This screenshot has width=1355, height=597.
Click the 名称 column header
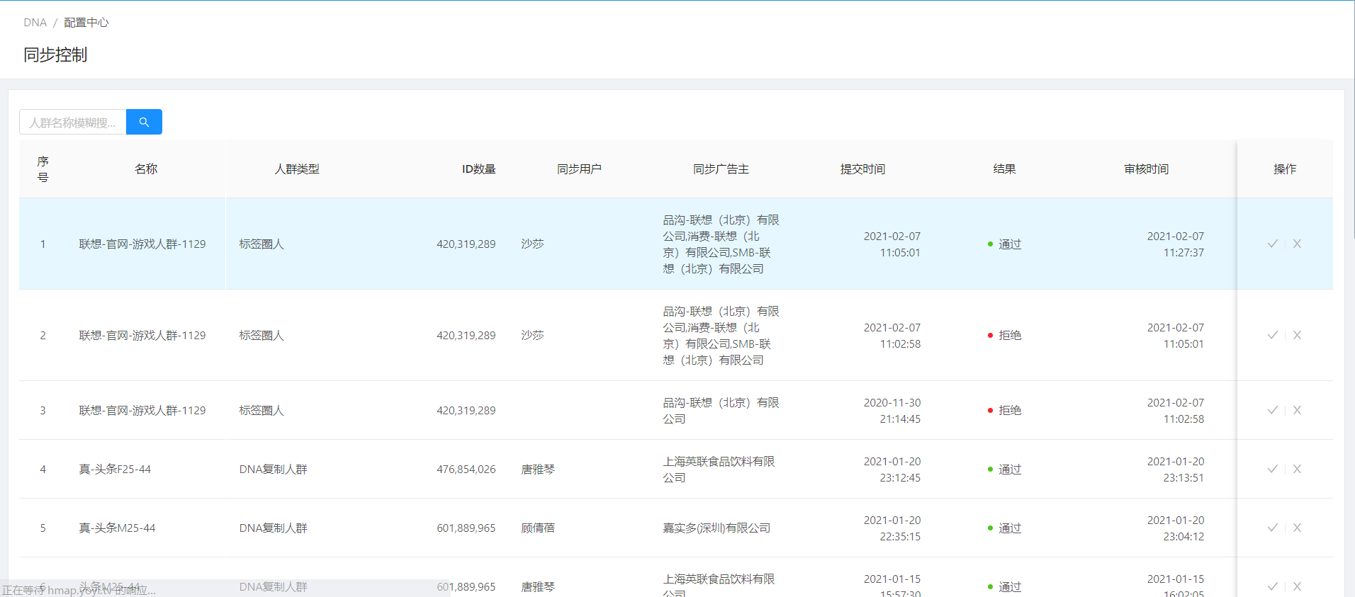pos(146,169)
